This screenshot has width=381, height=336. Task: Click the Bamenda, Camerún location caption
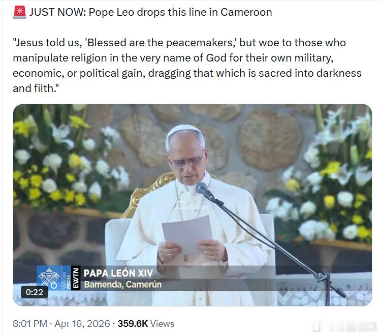[123, 285]
